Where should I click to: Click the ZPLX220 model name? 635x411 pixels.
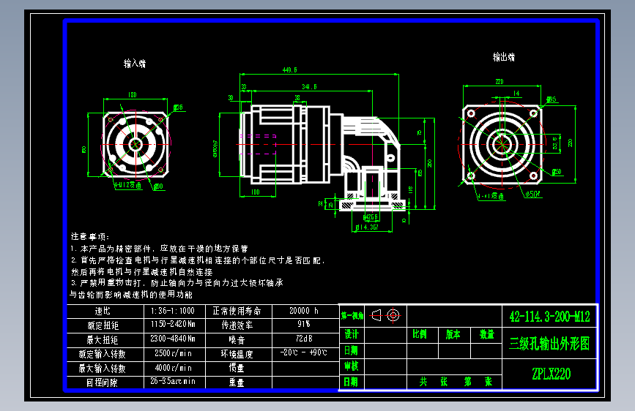(551, 374)
